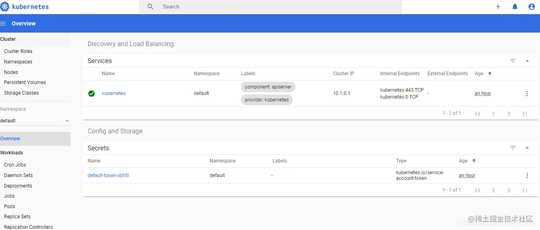Open Pods in sidebar
540x230 pixels.
click(9, 207)
